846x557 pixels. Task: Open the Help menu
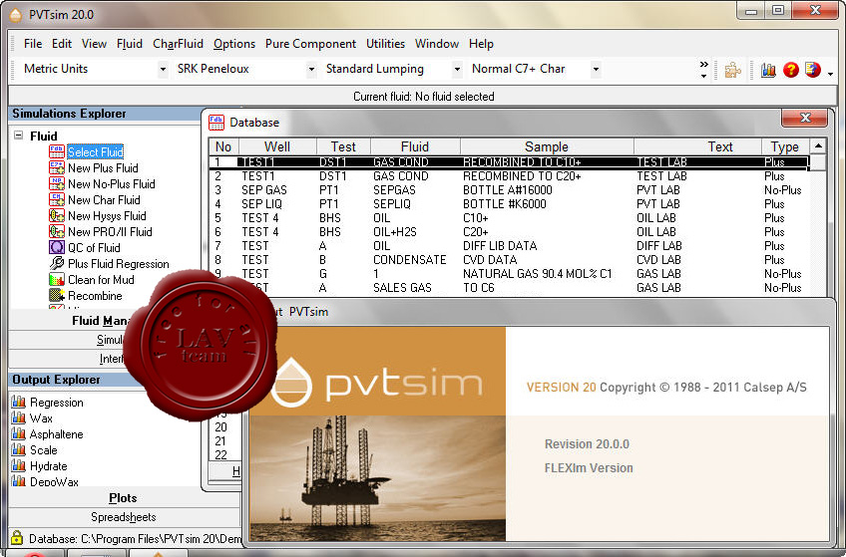481,44
